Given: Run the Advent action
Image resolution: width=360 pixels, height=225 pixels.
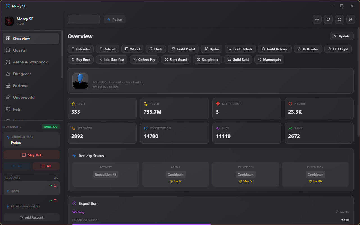Looking at the screenshot, I should pyautogui.click(x=108, y=49).
